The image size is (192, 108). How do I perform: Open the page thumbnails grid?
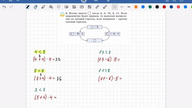(10, 1)
